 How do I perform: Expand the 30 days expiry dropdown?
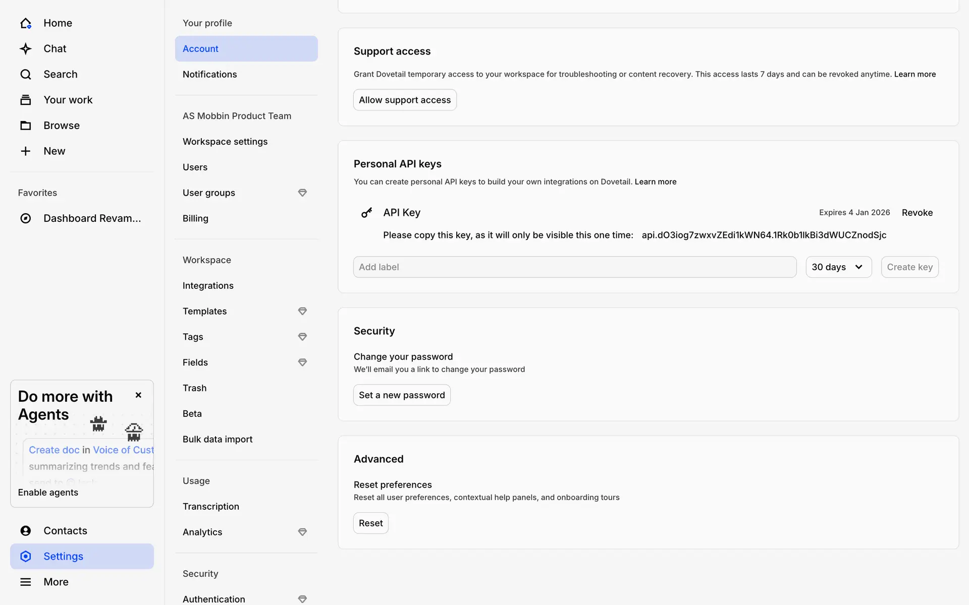point(838,267)
